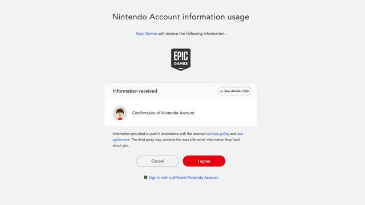Screen dimensions: 365x205
Task: Cancel the information sharing request
Action: 157,161
